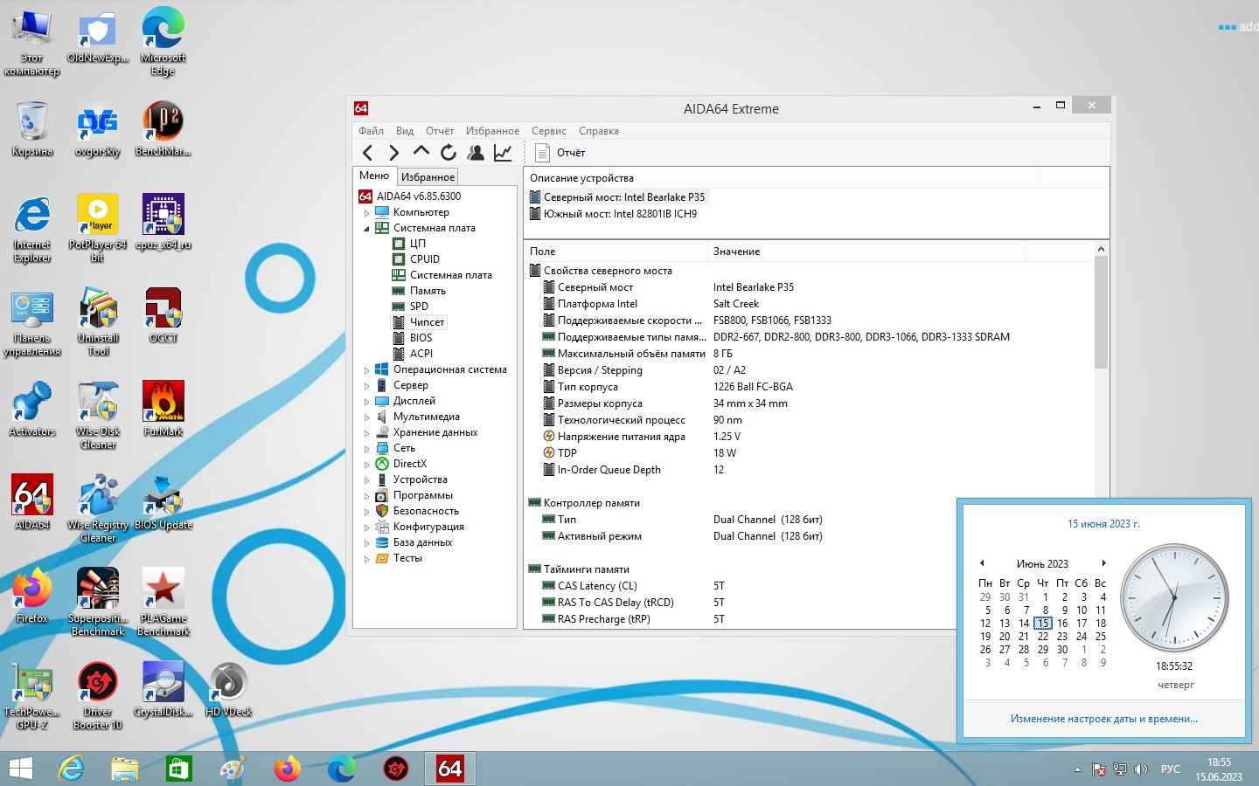
Task: Open the Файл menu
Action: [x=371, y=131]
